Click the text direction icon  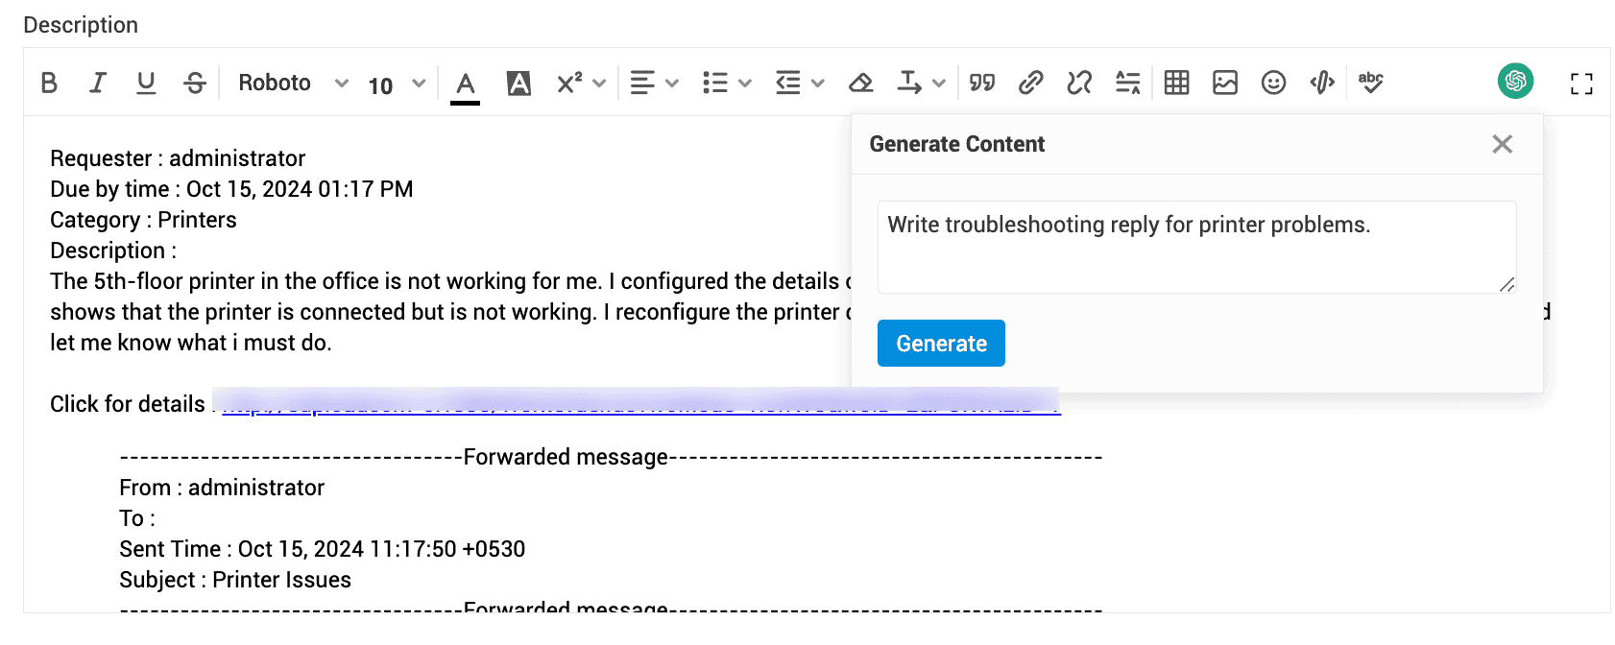[x=909, y=84]
